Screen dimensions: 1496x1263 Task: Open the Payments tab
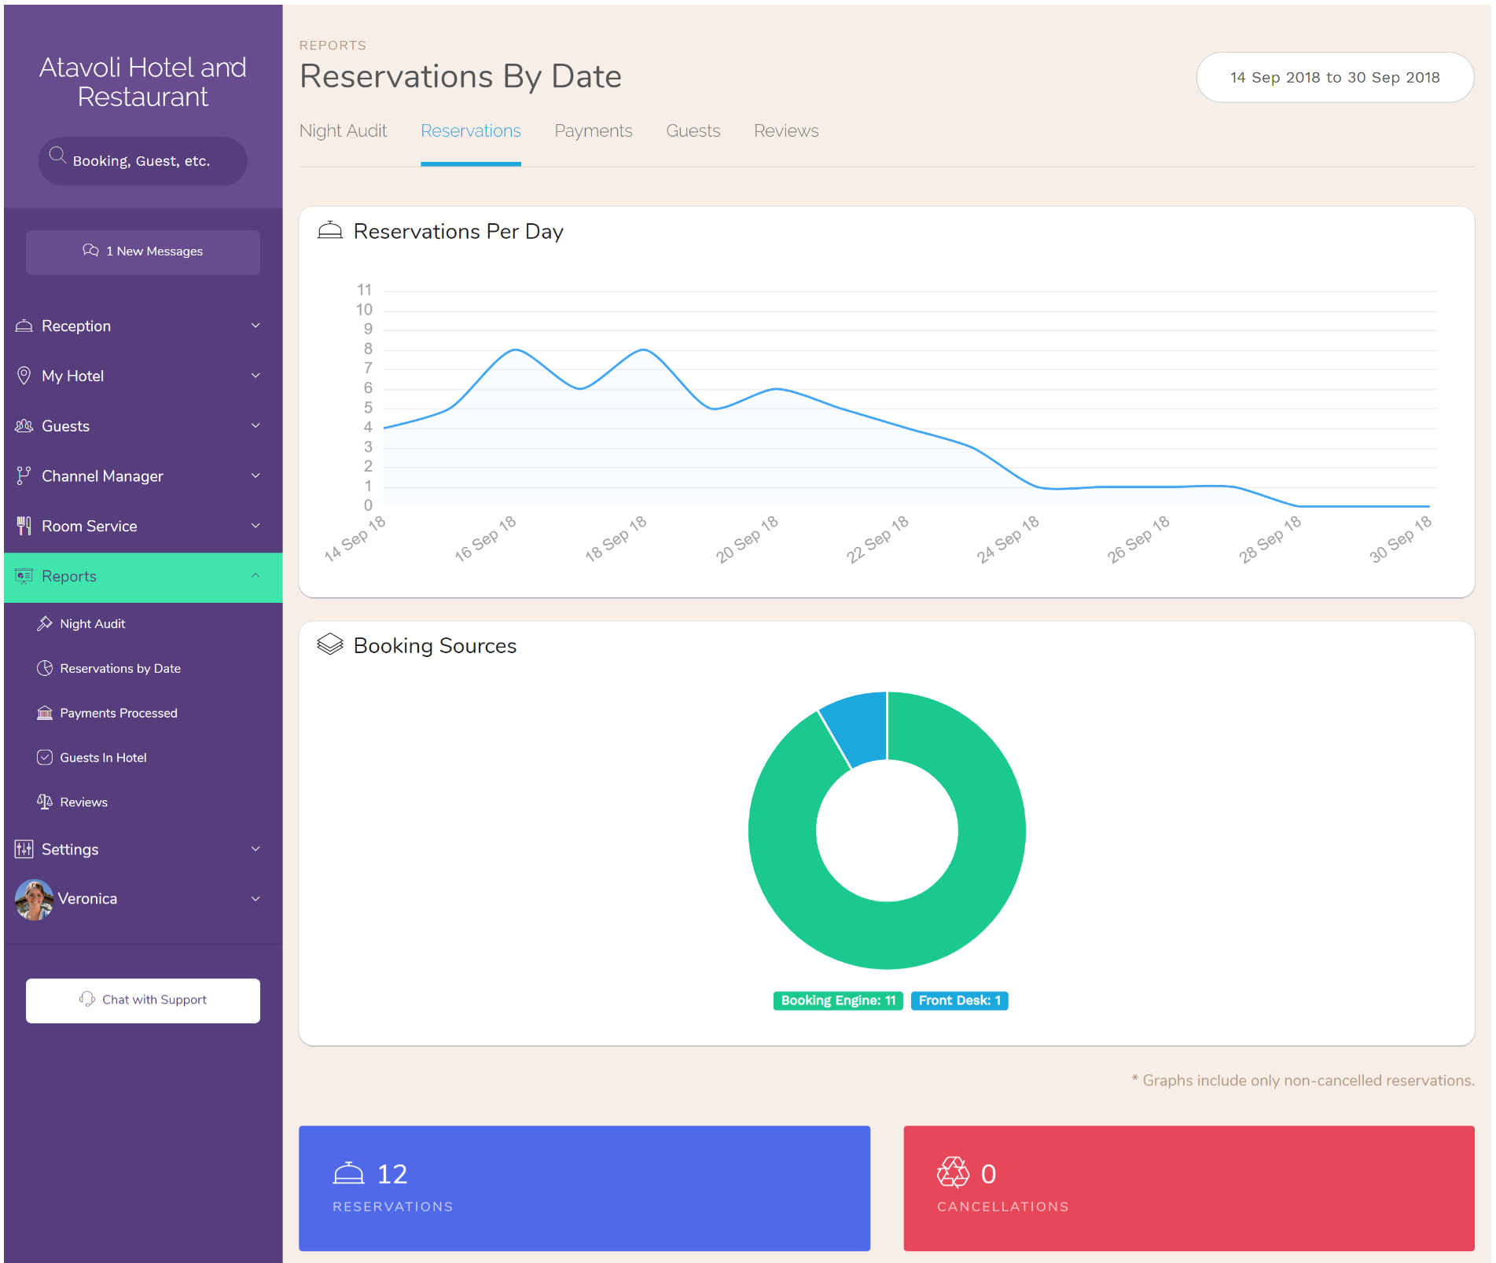tap(594, 131)
